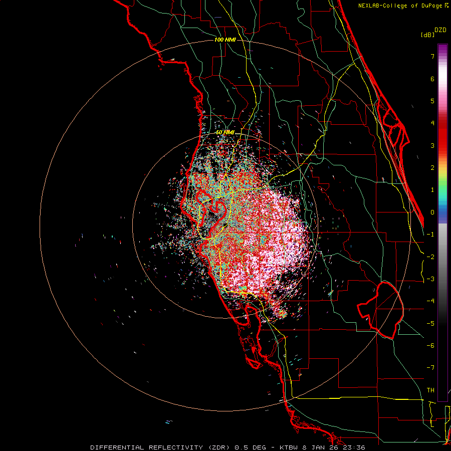Click the DZD color scale title

(x=440, y=30)
